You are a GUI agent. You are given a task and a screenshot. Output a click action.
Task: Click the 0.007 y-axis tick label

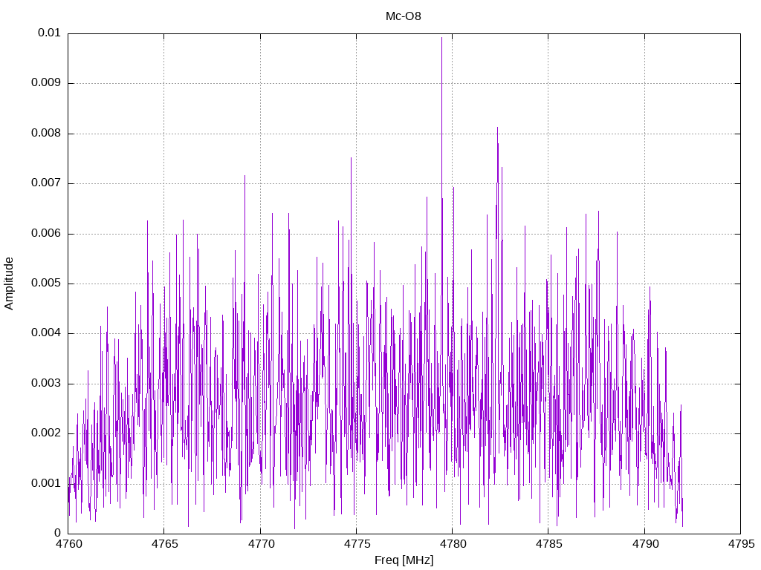(46, 183)
